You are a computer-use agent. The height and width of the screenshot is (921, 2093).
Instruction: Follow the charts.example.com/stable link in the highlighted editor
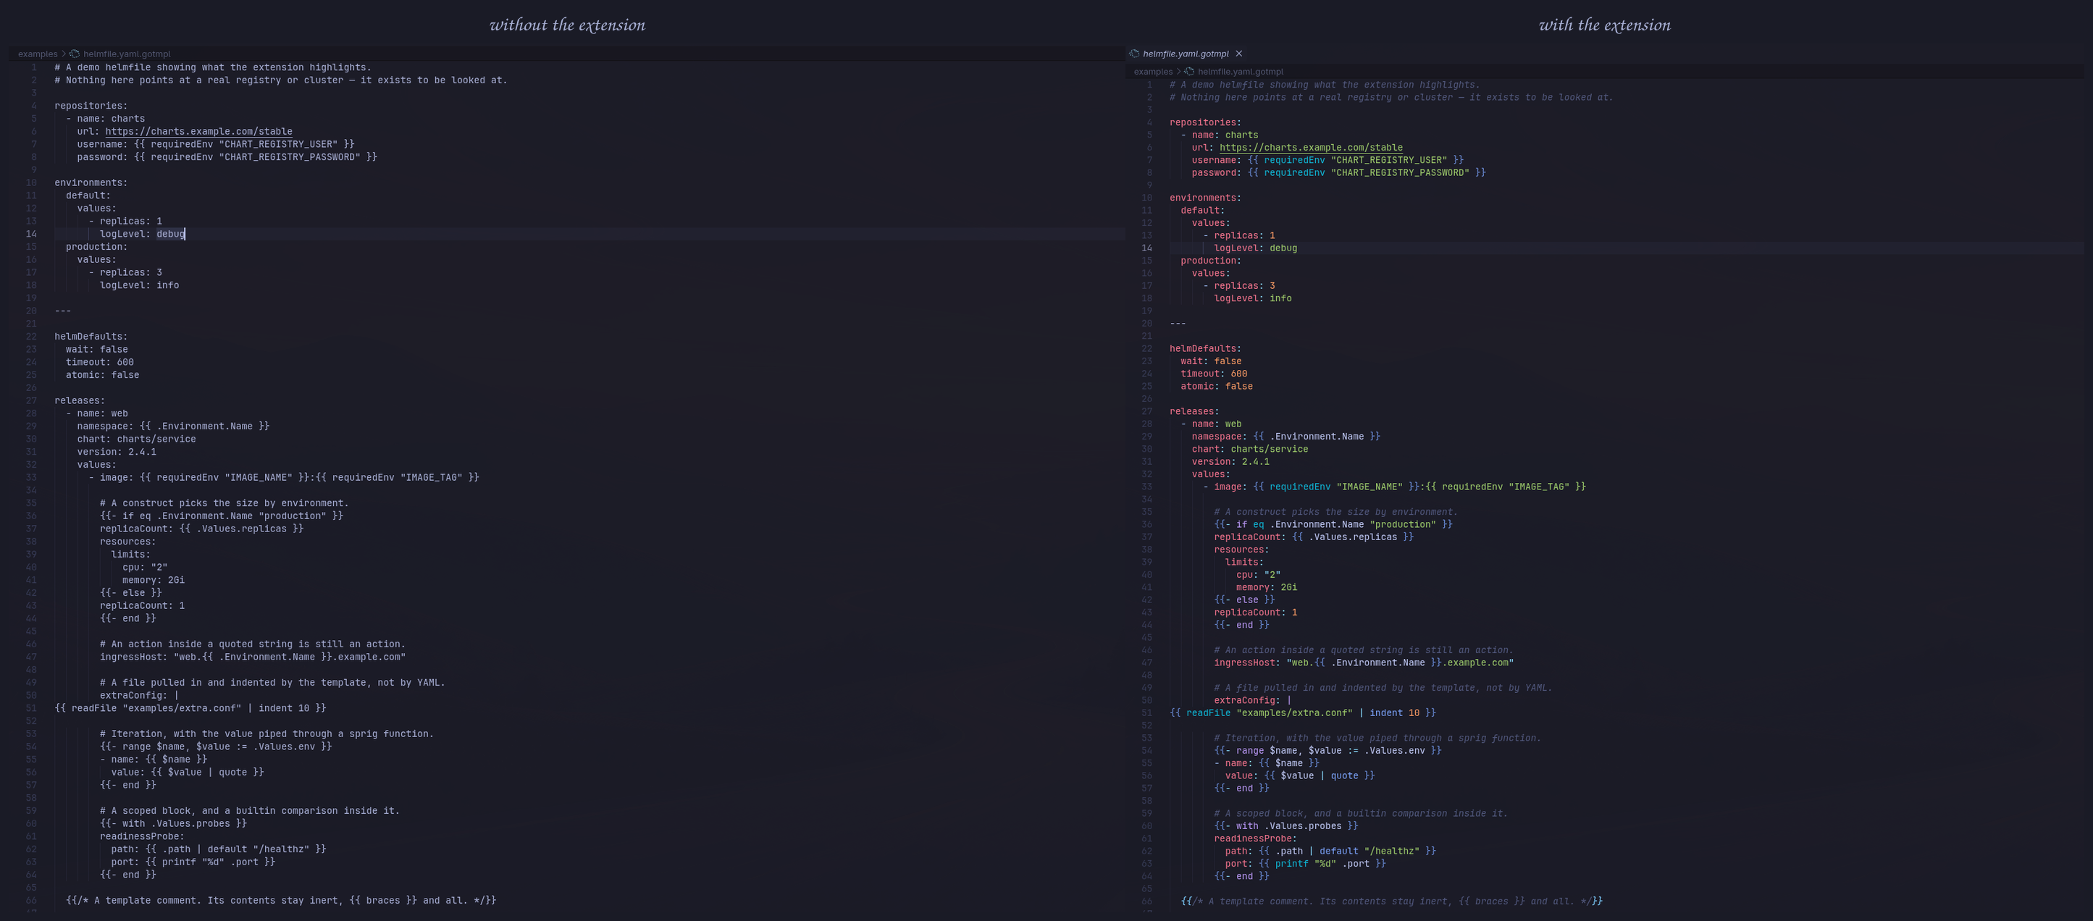pos(1311,148)
